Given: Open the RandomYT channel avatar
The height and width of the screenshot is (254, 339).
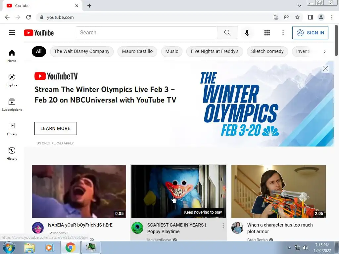Looking at the screenshot, I should coord(38,228).
